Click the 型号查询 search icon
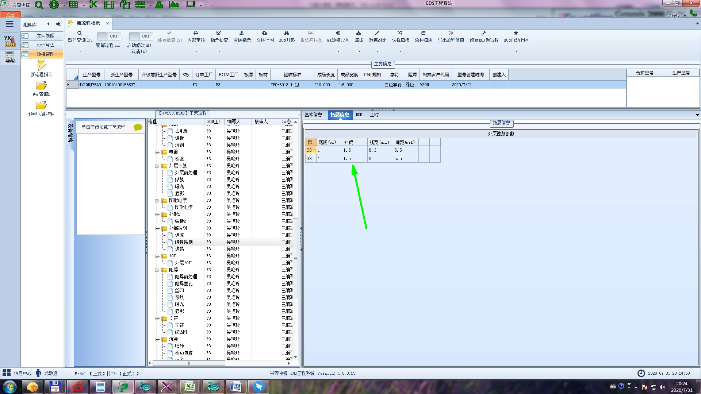Image resolution: width=701 pixels, height=394 pixels. point(80,33)
